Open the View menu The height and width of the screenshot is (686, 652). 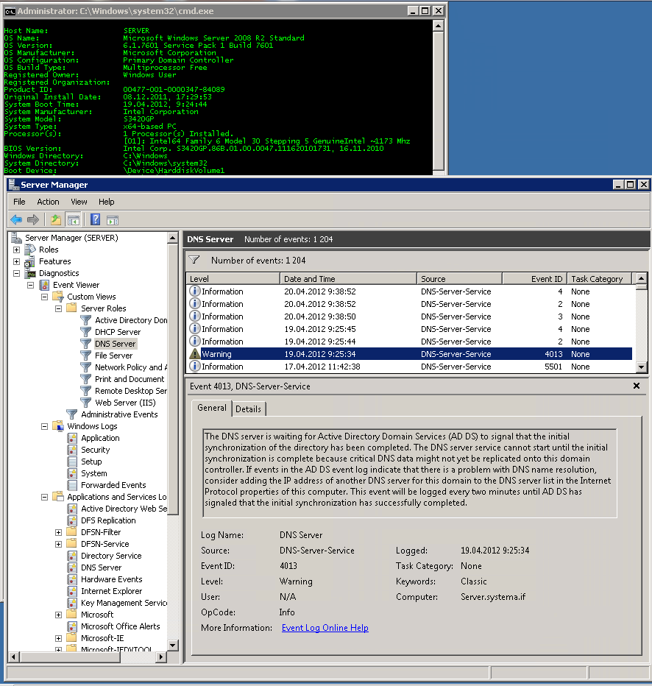point(79,202)
